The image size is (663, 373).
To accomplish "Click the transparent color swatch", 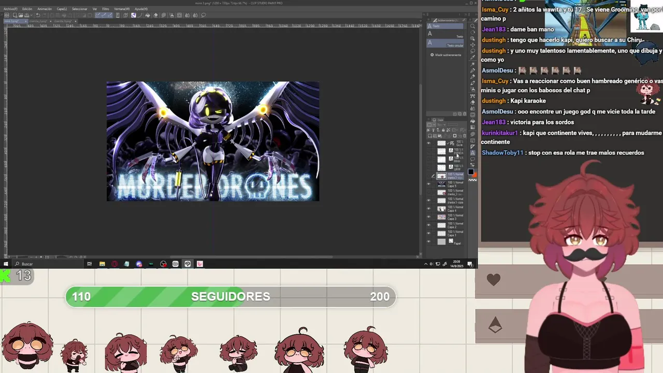I will 472,180.
